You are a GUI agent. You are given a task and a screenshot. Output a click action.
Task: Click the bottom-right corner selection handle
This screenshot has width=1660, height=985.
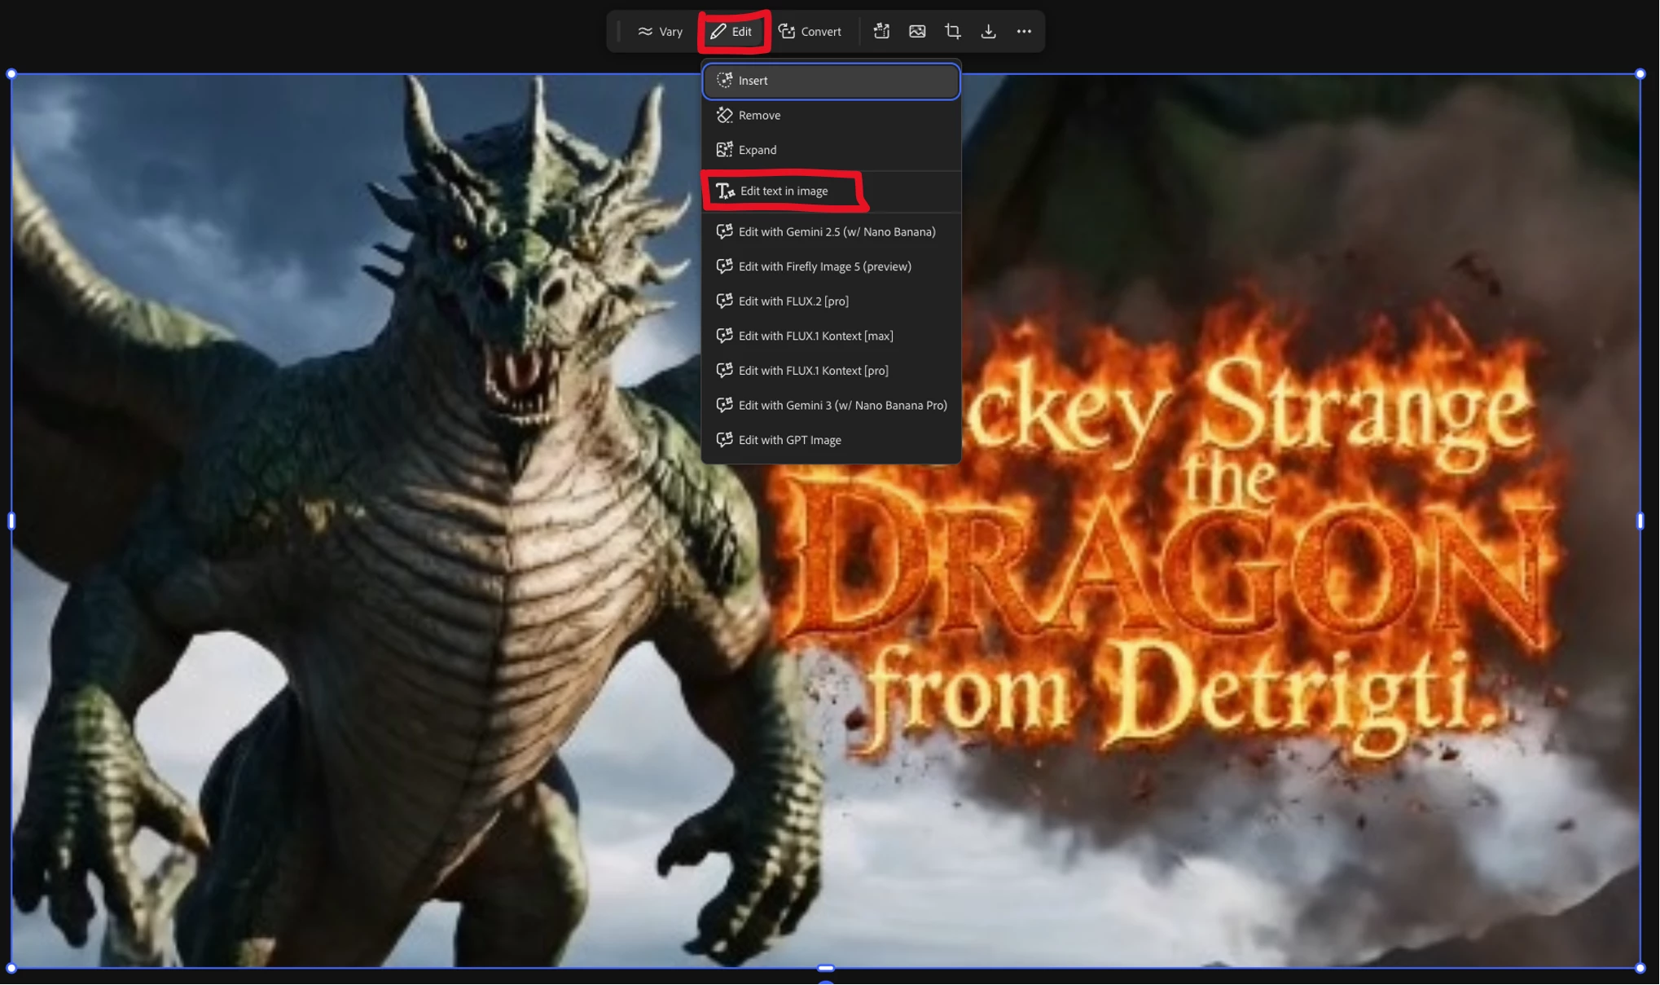(x=1640, y=968)
